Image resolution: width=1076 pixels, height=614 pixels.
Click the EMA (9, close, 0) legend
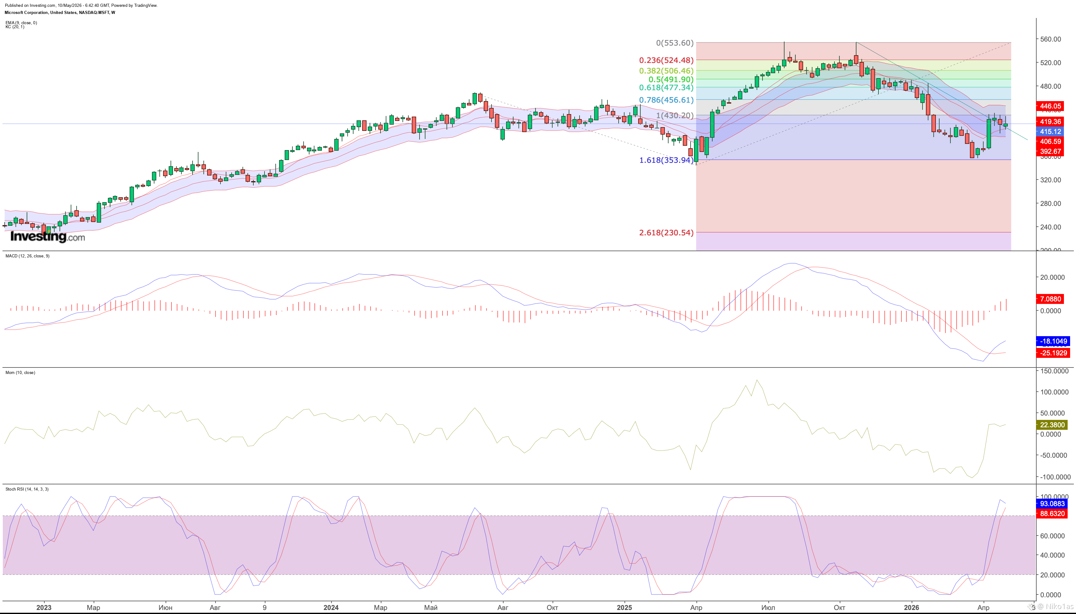pos(21,23)
